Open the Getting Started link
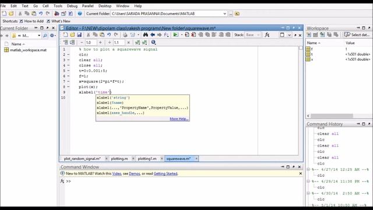The image size is (373, 210). click(x=166, y=174)
